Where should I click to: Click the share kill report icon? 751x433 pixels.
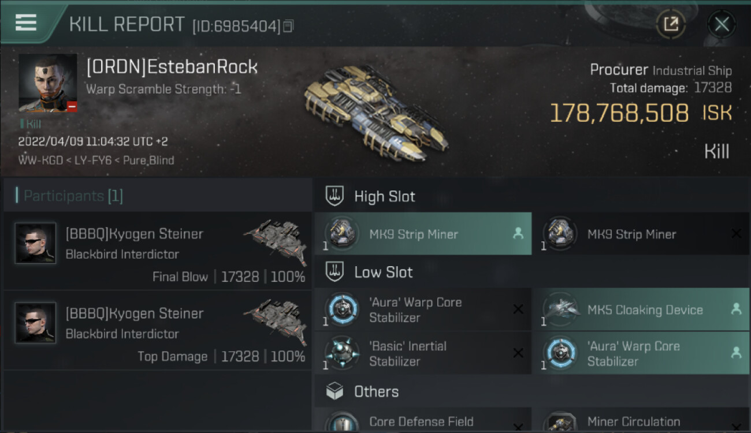click(x=670, y=24)
